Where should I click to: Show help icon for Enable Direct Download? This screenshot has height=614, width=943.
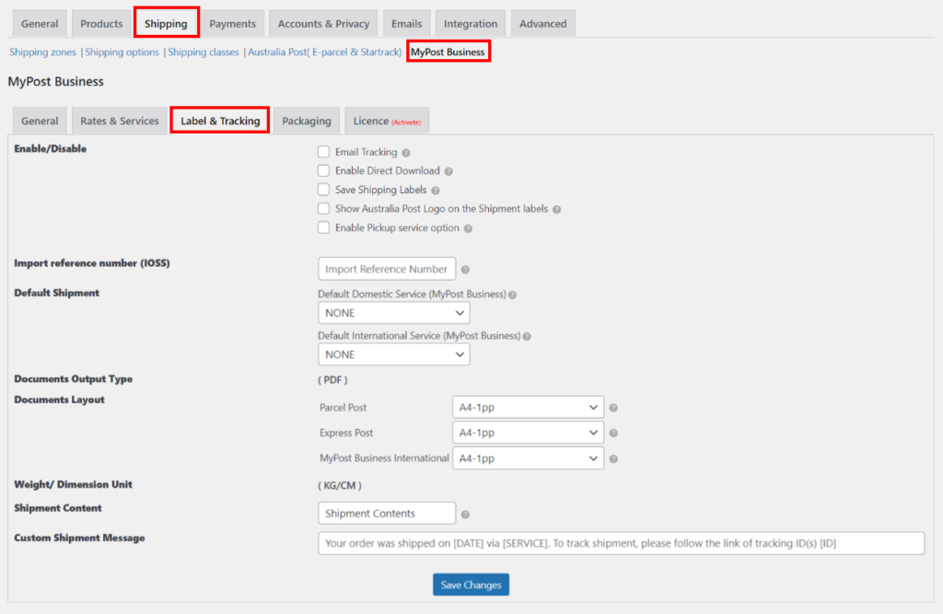click(448, 171)
